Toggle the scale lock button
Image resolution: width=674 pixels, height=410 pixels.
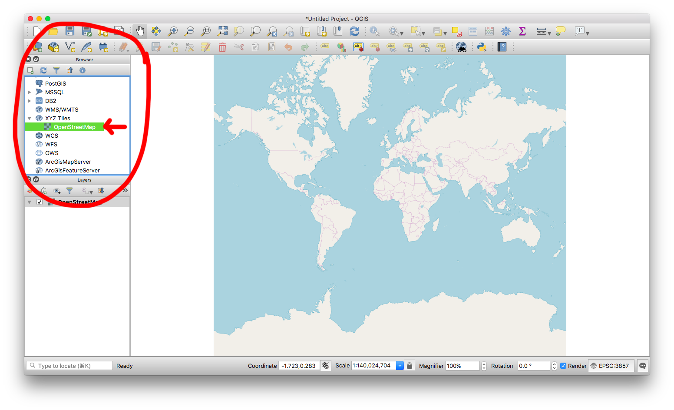coord(410,366)
